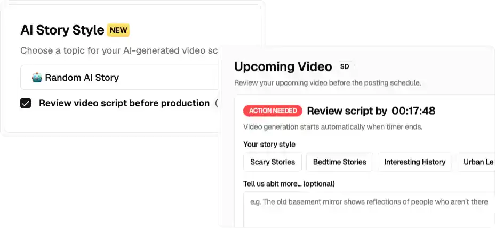Select the Scary Stories style
The width and height of the screenshot is (495, 228).
[x=273, y=162]
